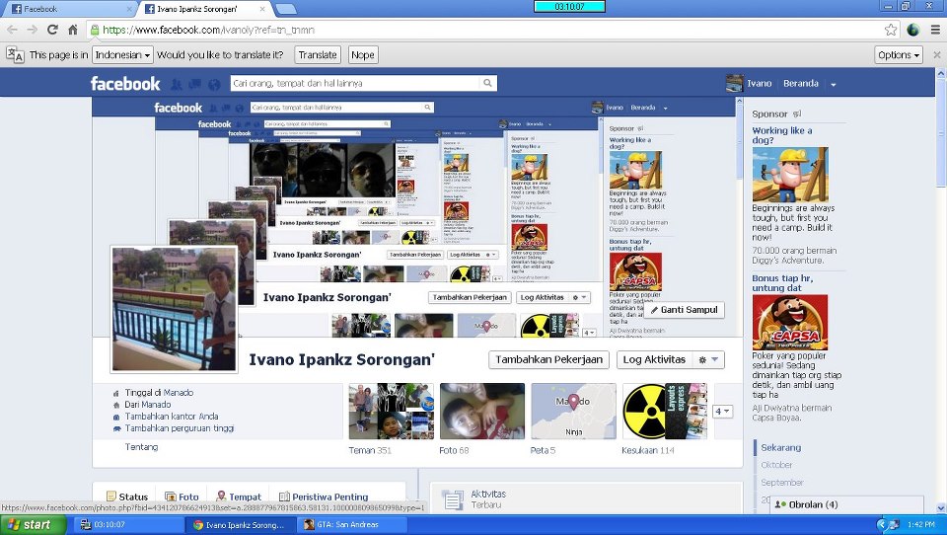This screenshot has width=947, height=535.
Task: Open Working like a dog? ad
Action: pos(781,135)
